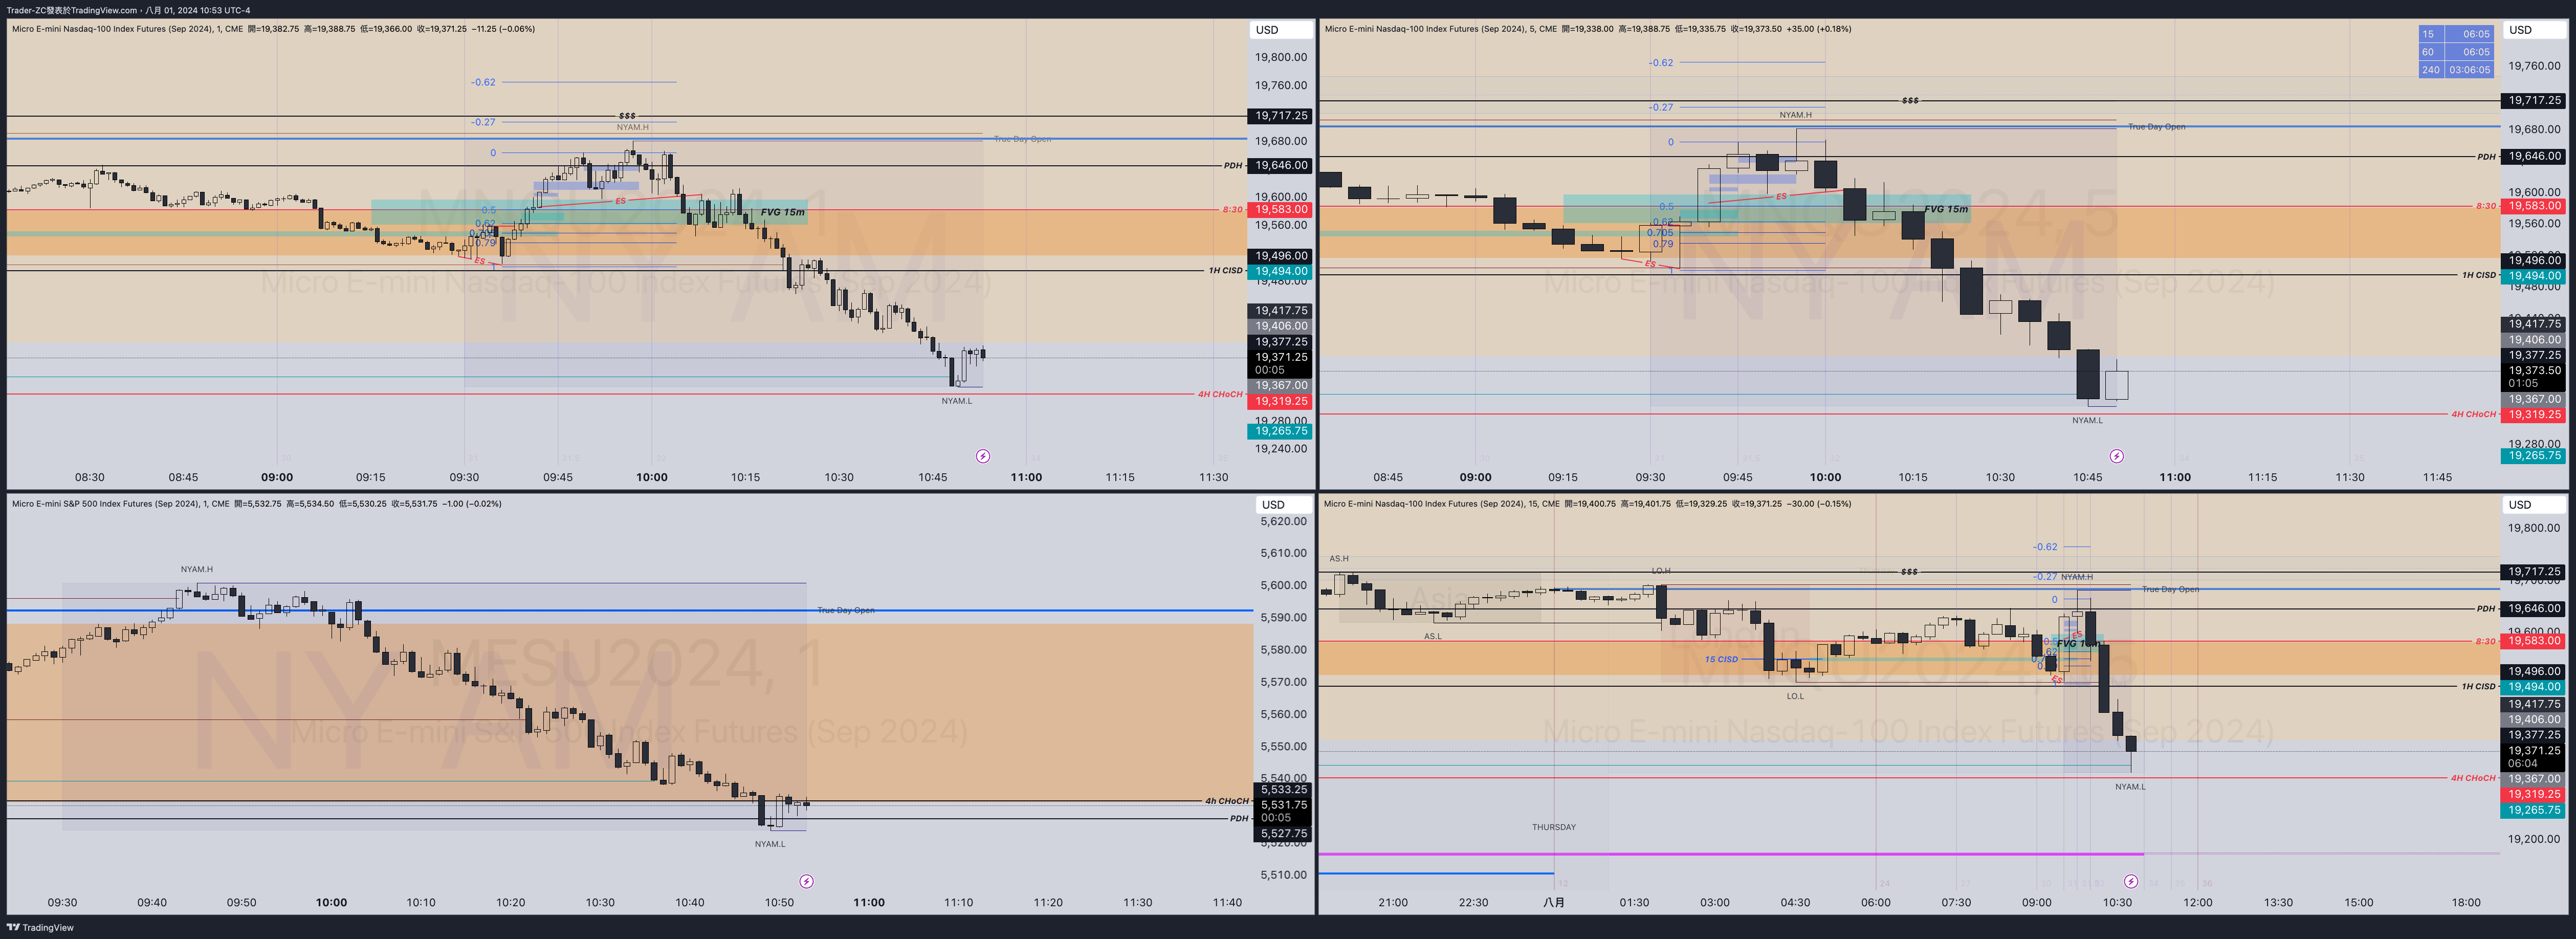Click the $$$ liquidity label in the 5-minute Nasdaq chart

pyautogui.click(x=1910, y=101)
